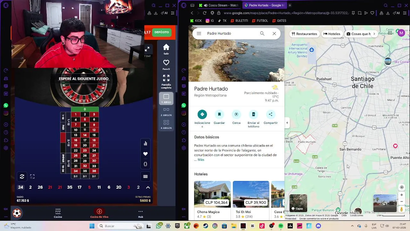
Task: Select the 1 JUEGO layout option
Action: coord(166,98)
